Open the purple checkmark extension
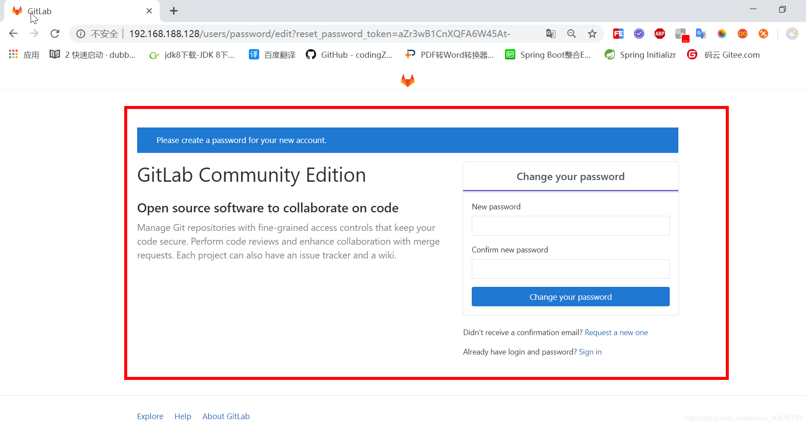 [x=639, y=34]
